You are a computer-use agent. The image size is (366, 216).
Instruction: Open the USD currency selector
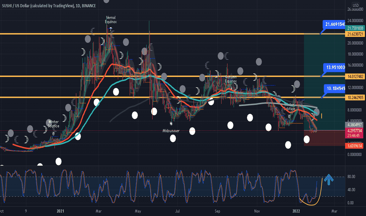tap(355, 5)
